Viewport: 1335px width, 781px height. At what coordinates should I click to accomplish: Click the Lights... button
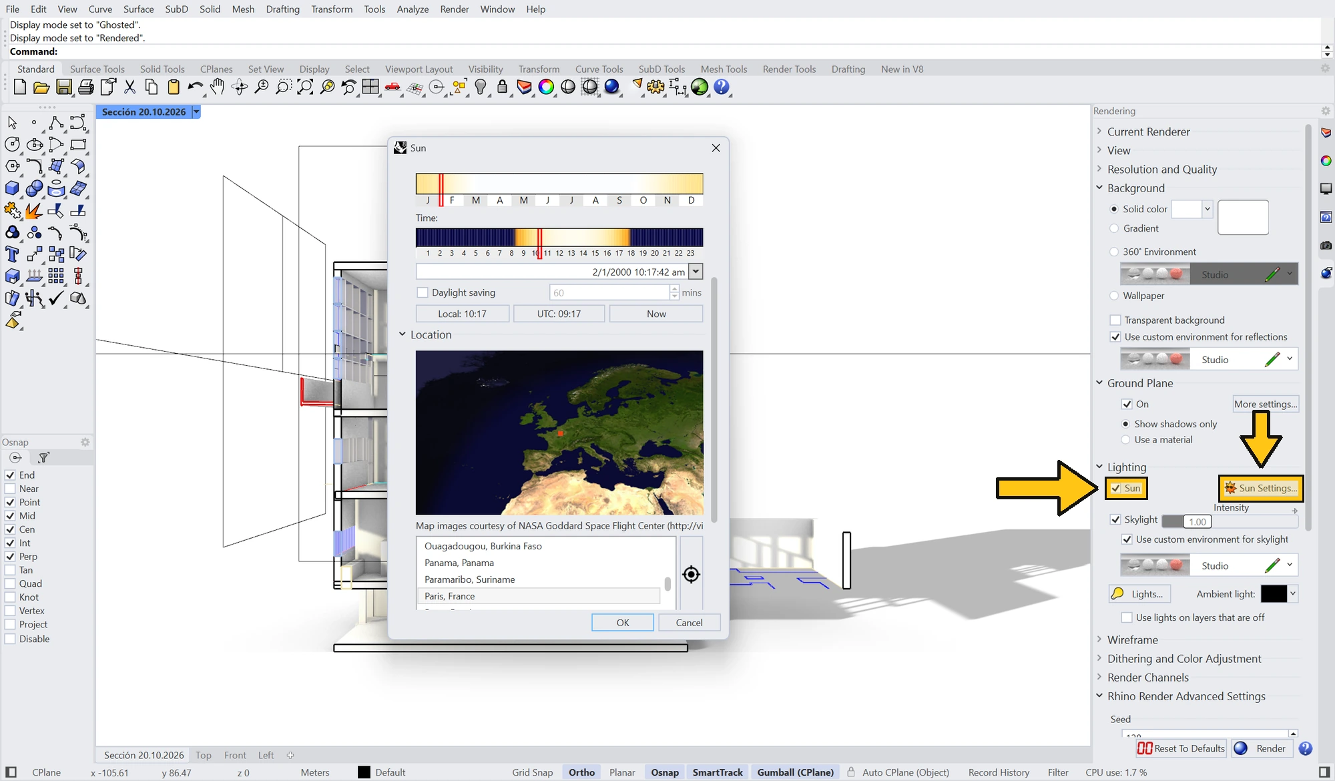pos(1139,593)
